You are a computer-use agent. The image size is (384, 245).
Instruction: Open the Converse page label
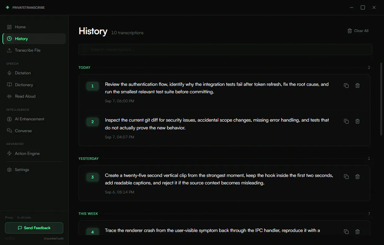coord(23,131)
